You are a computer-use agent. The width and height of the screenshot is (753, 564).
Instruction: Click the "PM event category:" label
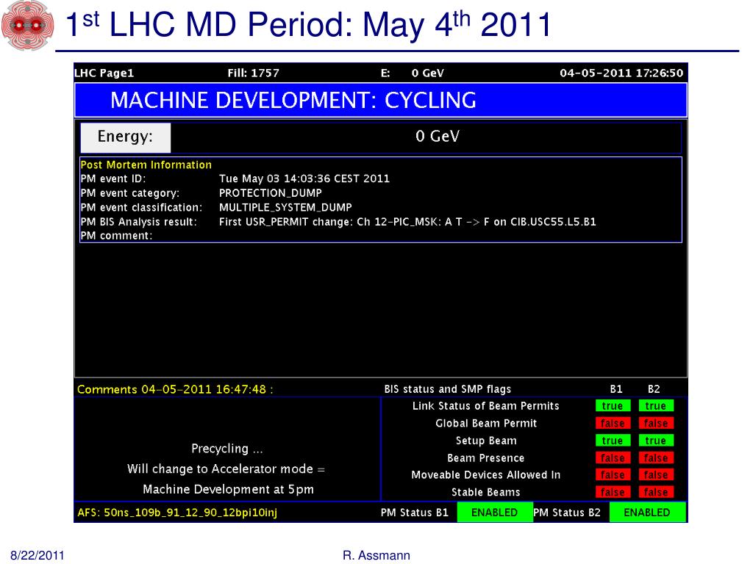click(x=129, y=193)
